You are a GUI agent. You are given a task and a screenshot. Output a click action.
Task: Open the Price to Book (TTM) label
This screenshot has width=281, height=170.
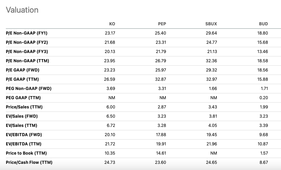click(26, 153)
